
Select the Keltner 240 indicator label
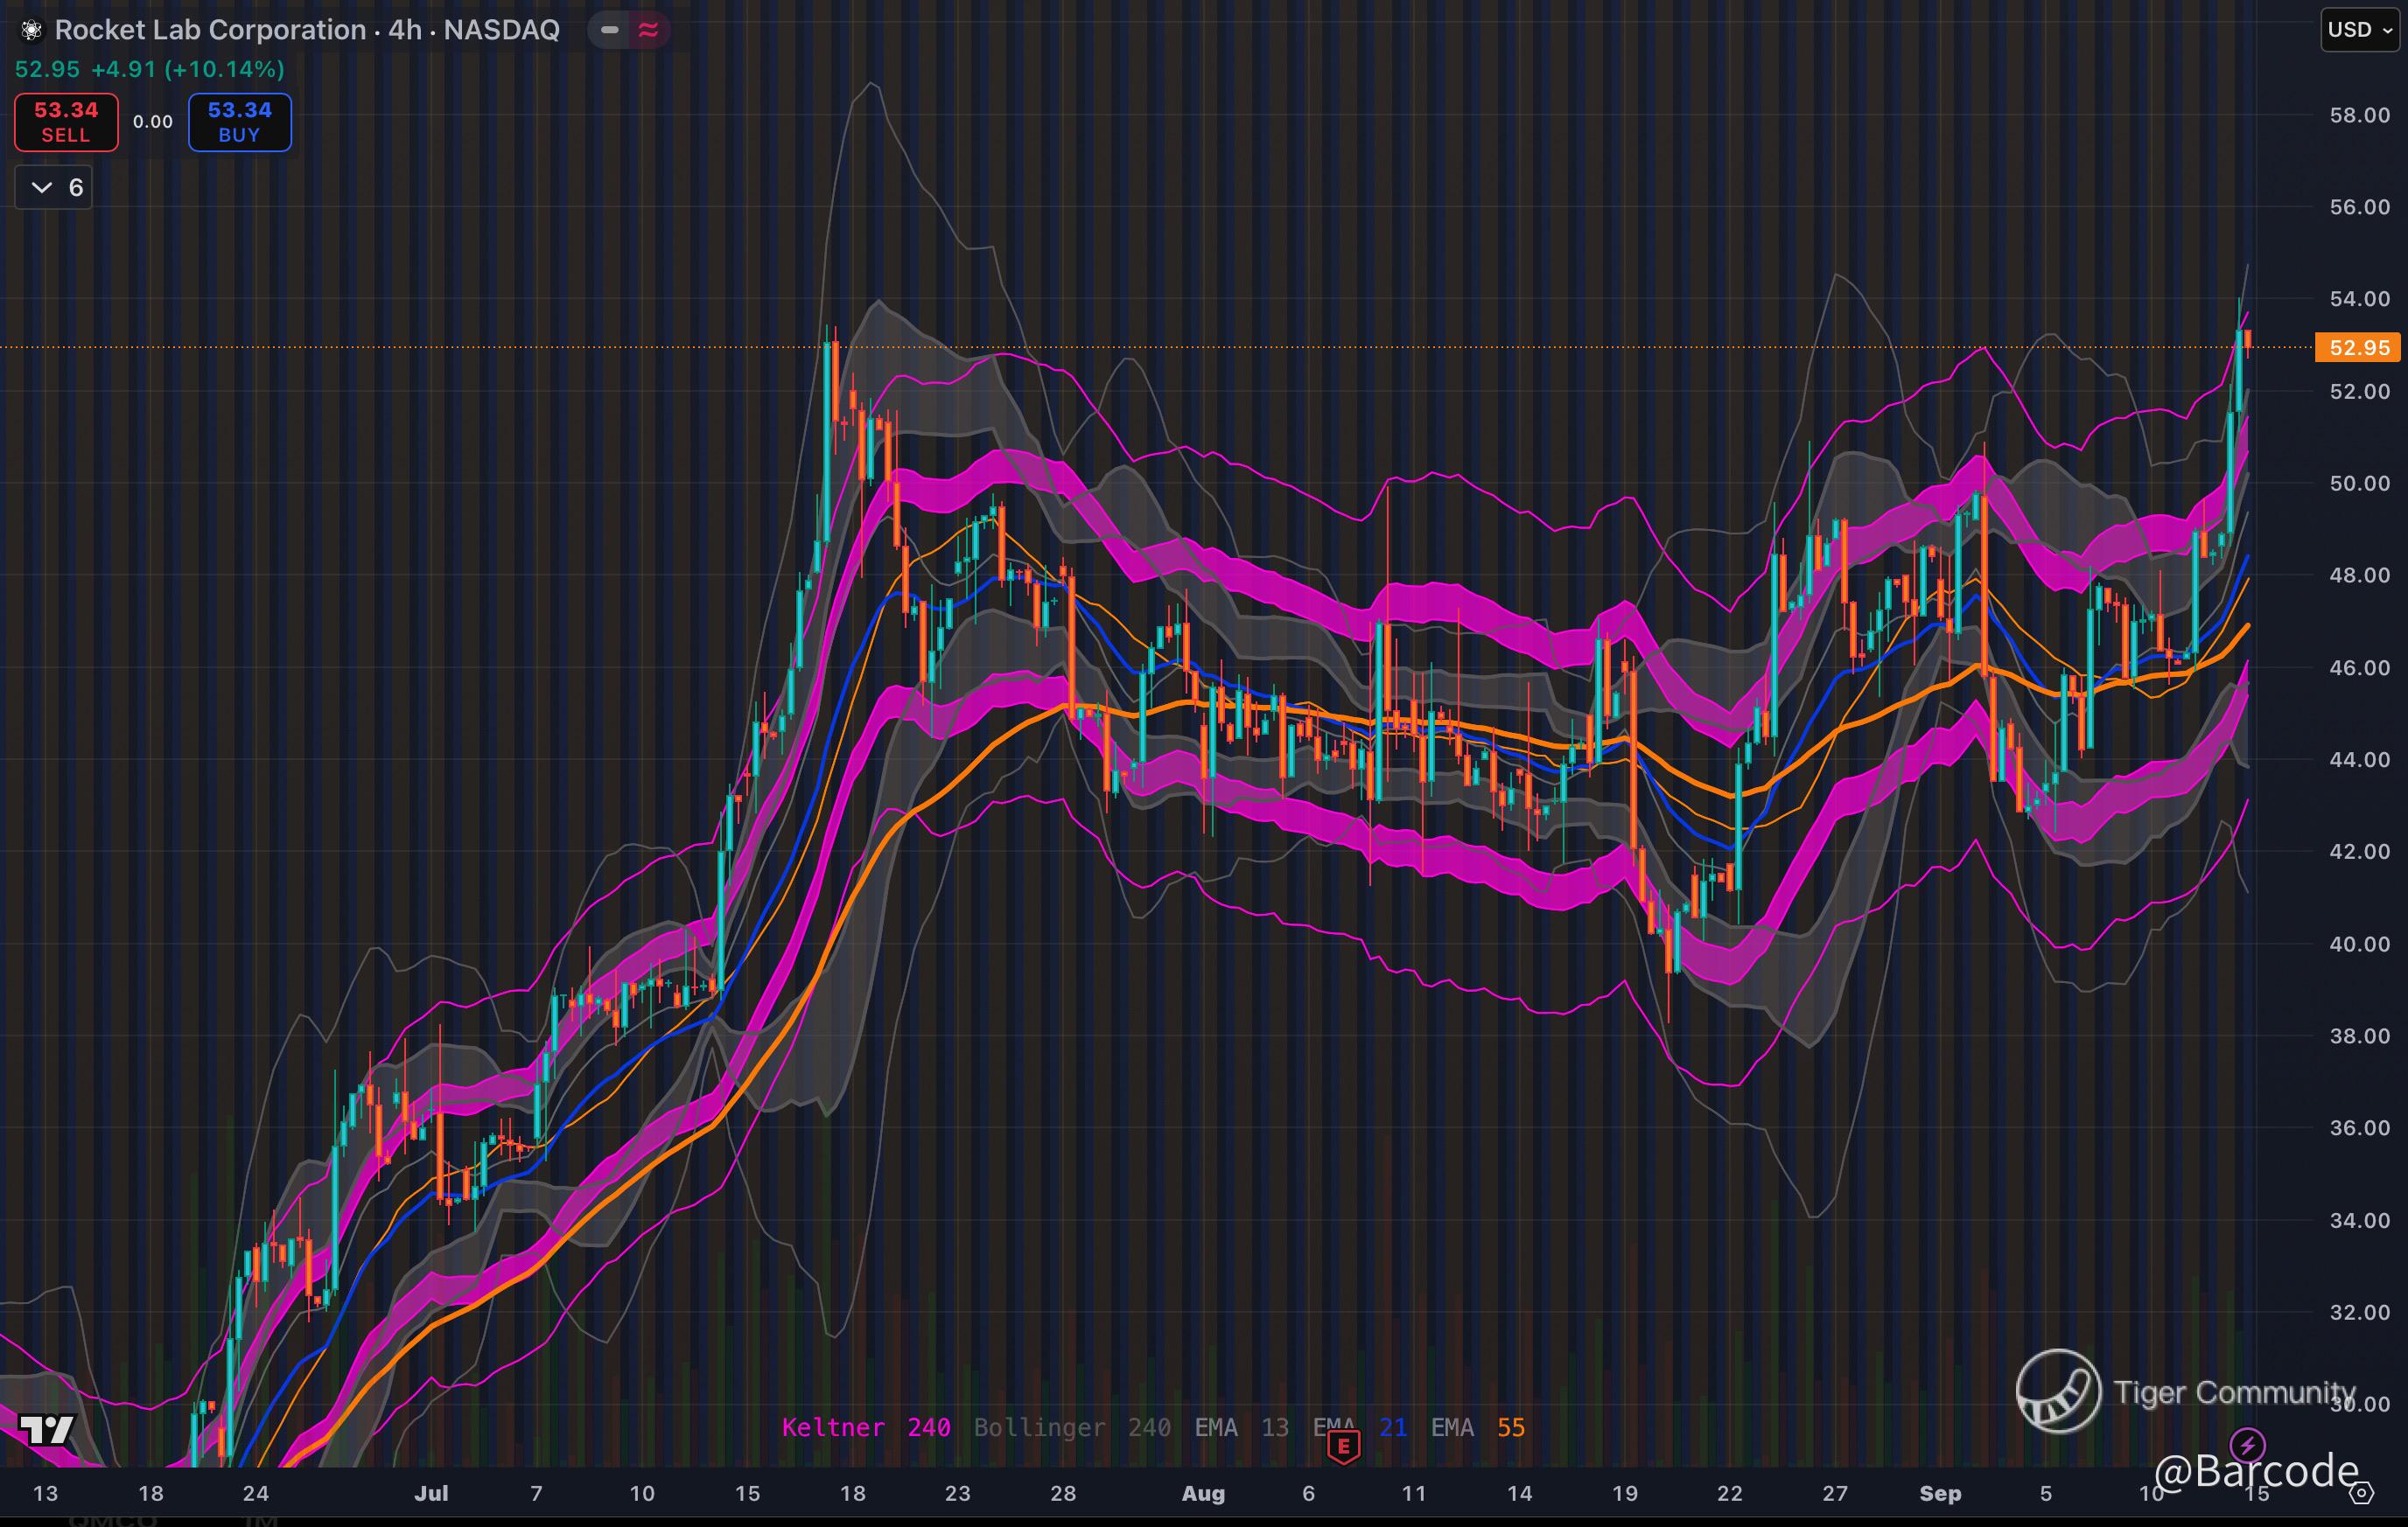coord(865,1427)
